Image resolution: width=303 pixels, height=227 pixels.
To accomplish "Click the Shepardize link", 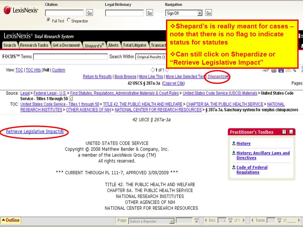I will tap(218, 77).
